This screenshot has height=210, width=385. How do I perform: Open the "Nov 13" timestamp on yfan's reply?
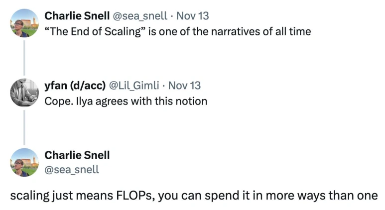tap(184, 86)
